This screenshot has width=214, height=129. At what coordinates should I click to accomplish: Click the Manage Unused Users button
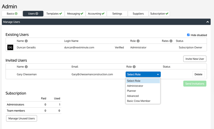click(21, 118)
